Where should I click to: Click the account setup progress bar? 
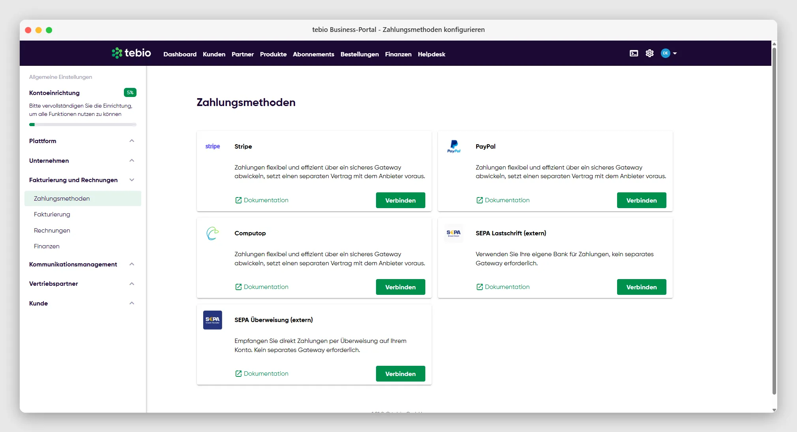(83, 125)
